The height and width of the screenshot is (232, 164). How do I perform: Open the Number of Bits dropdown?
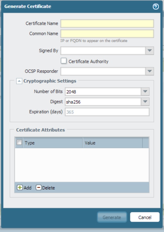point(145,92)
